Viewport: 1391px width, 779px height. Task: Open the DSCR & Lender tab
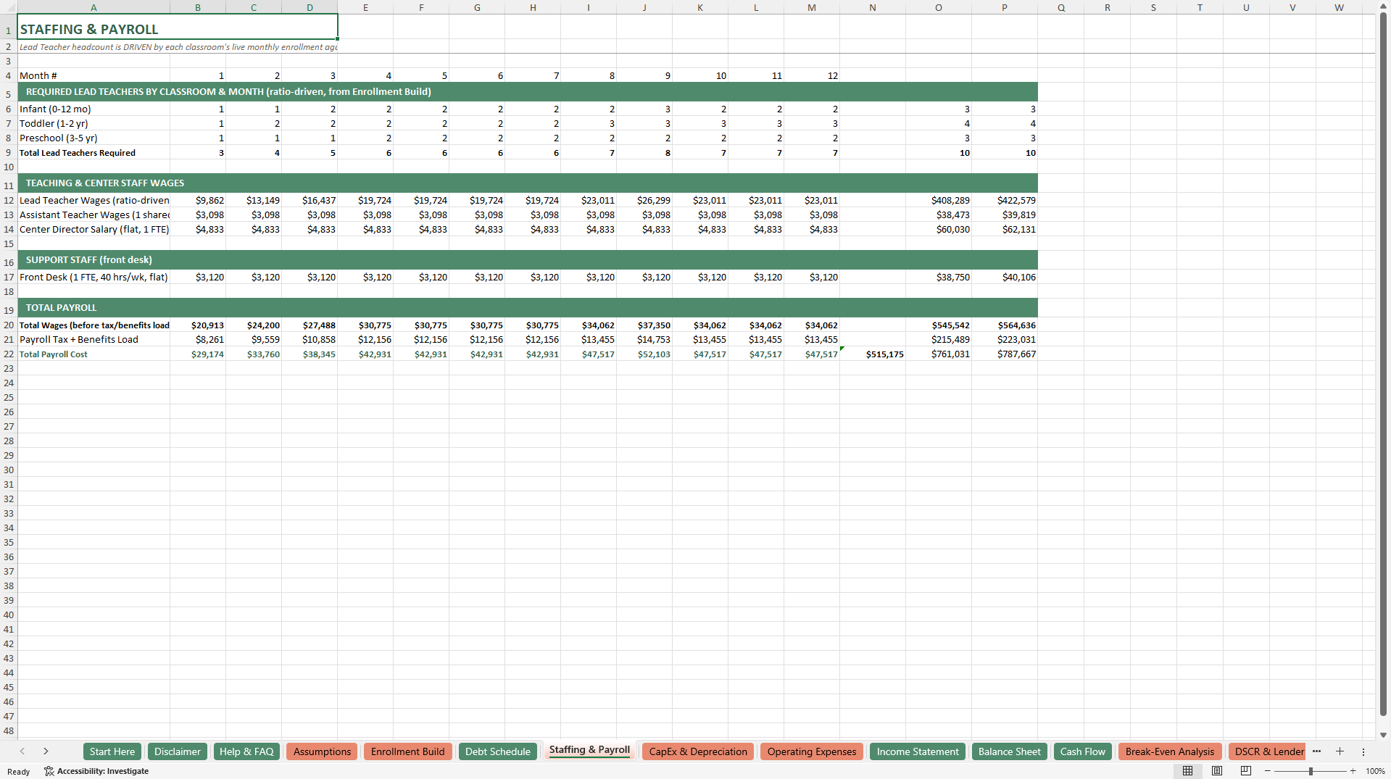pos(1268,751)
